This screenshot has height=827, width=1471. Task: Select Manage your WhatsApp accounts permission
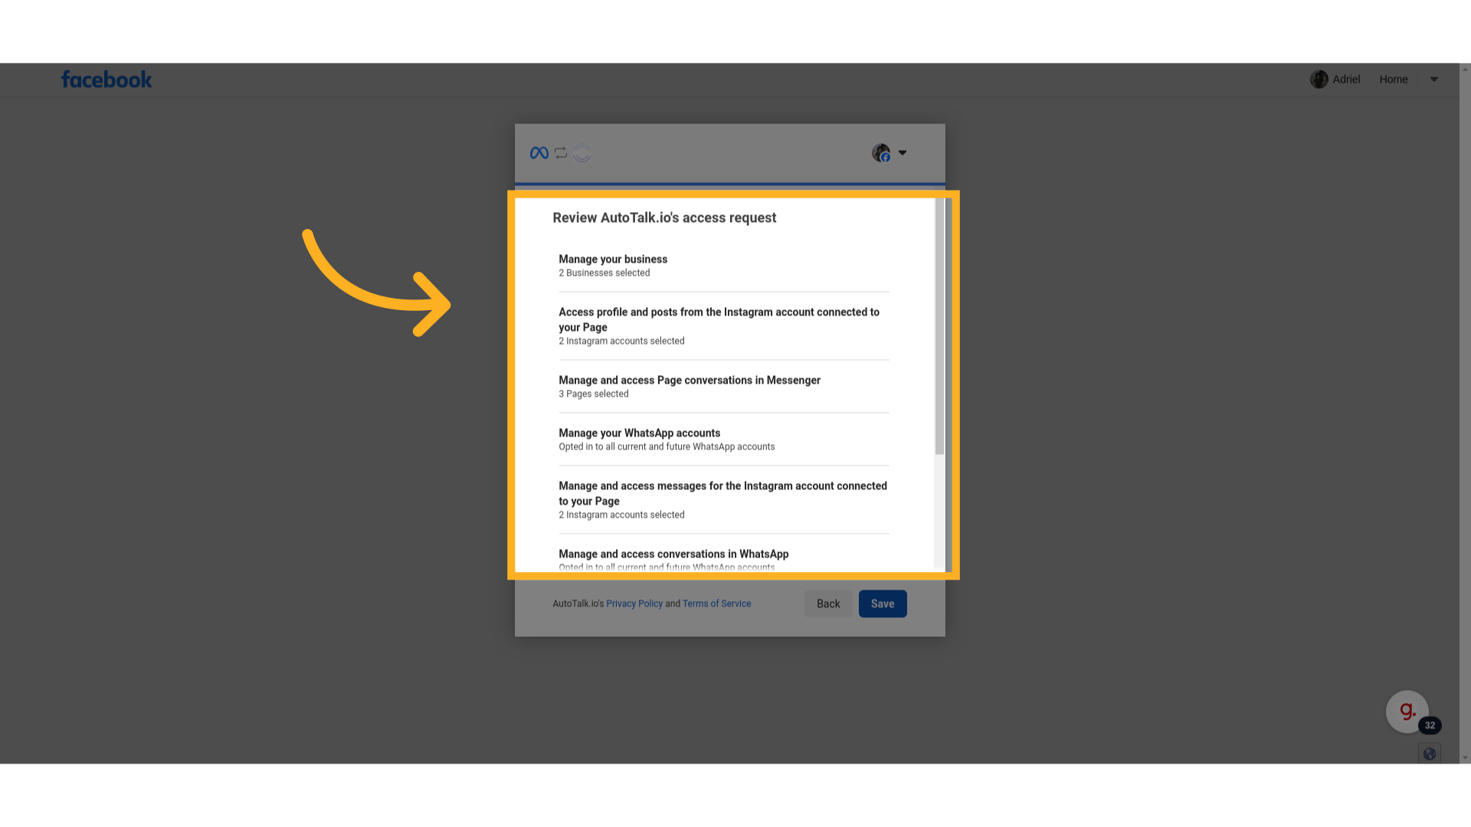(x=724, y=440)
